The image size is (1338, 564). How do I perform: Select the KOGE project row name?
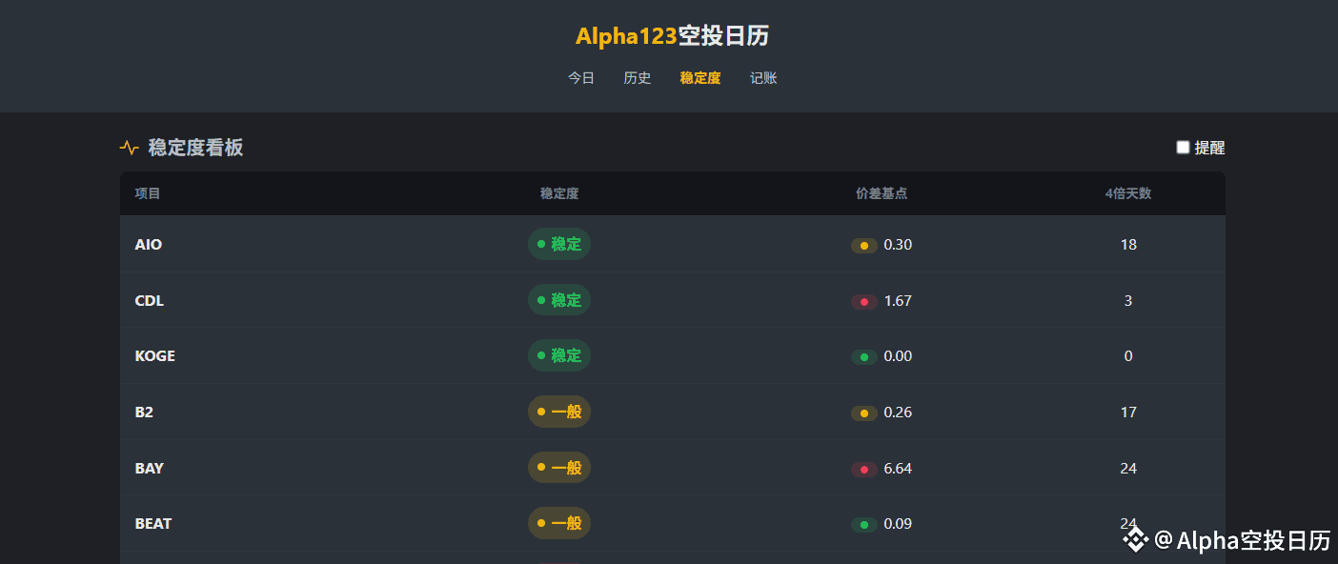tap(155, 356)
